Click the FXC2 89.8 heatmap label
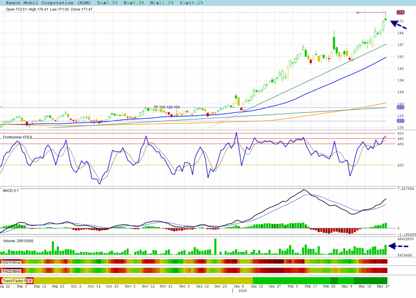Viewport: 416px width, 298px height. 11,271
